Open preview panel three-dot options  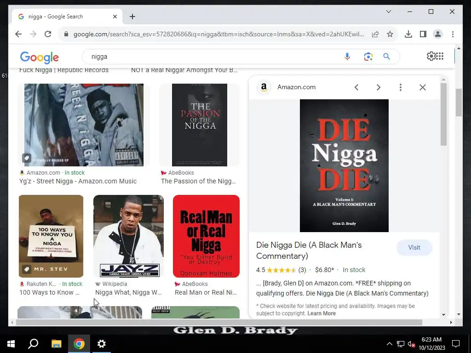pyautogui.click(x=401, y=87)
